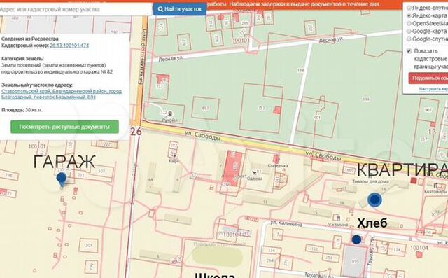This screenshot has height=278, width=448.
Task: Select the Яндекс-карта map layer radio
Action: pos(409,15)
